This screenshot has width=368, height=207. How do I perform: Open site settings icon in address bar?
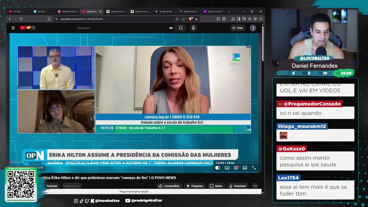point(56,19)
